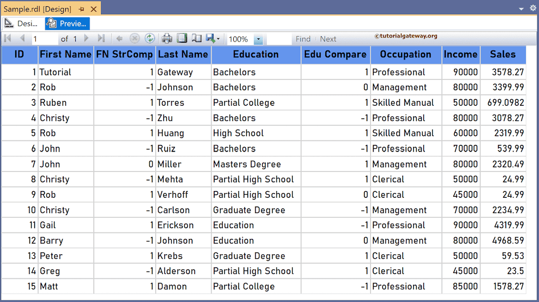Click the Income column header
The image size is (539, 302).
pos(461,55)
